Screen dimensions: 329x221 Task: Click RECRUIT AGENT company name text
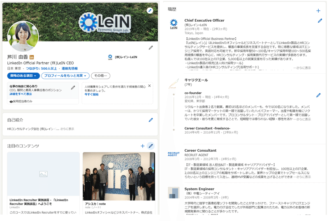(197, 155)
